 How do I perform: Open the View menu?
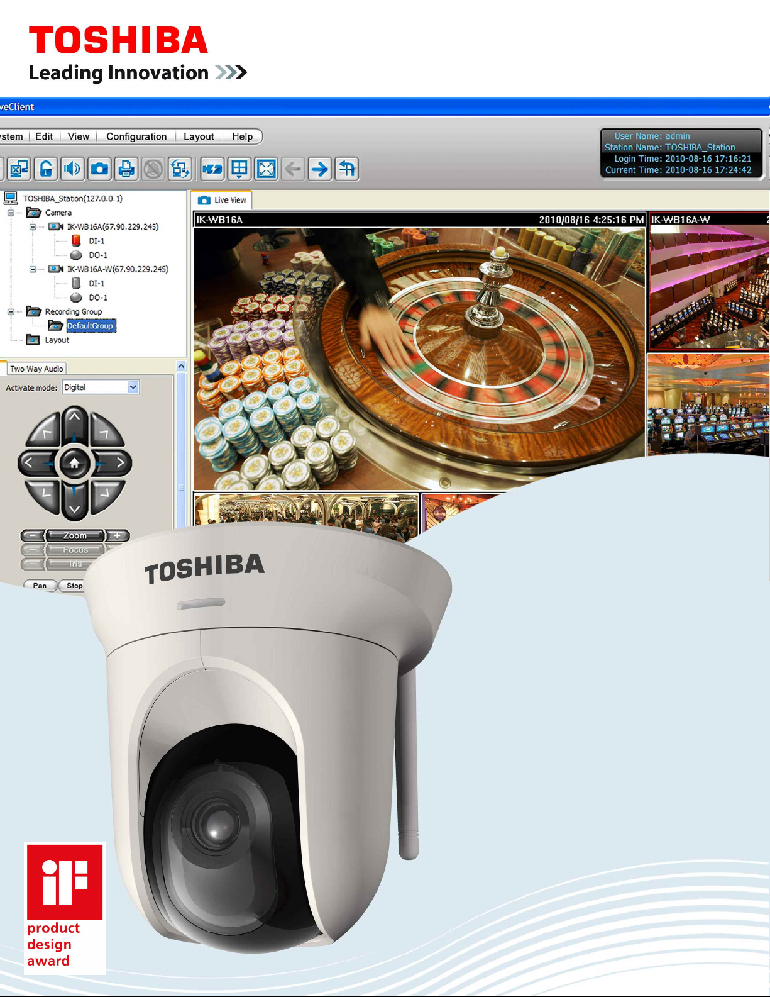[79, 136]
